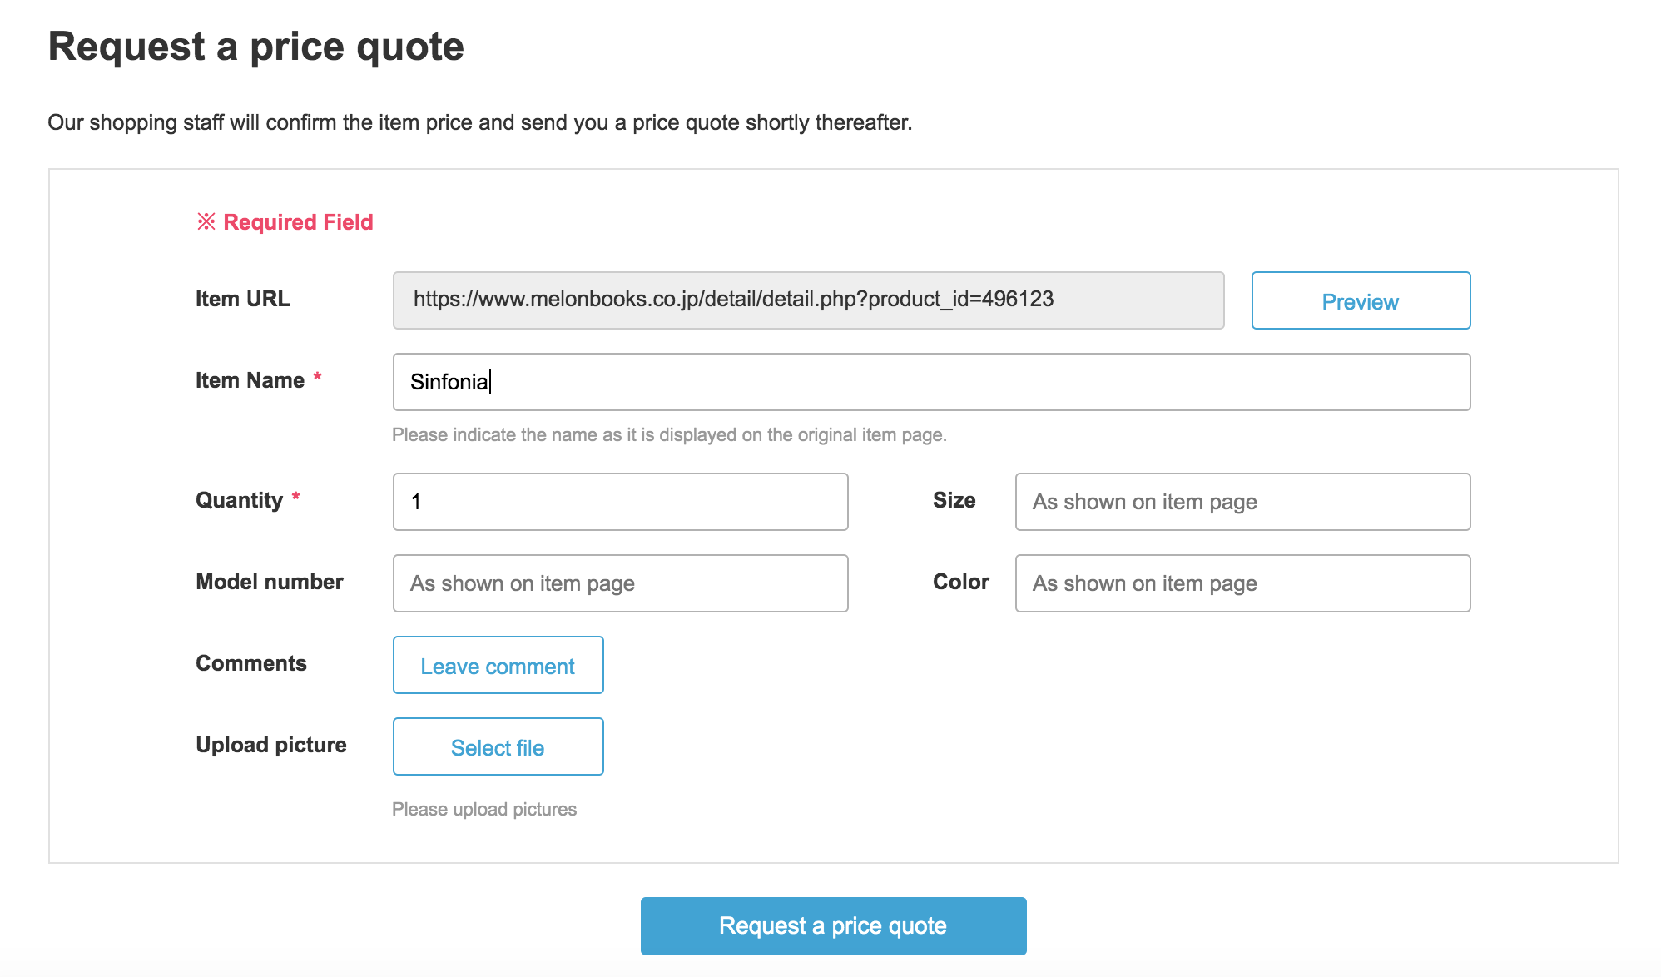
Task: Submit with Request a price quote button
Action: pyautogui.click(x=833, y=925)
